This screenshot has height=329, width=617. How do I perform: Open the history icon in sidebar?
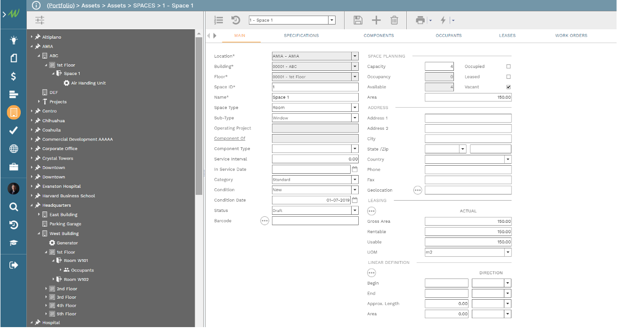(x=14, y=225)
